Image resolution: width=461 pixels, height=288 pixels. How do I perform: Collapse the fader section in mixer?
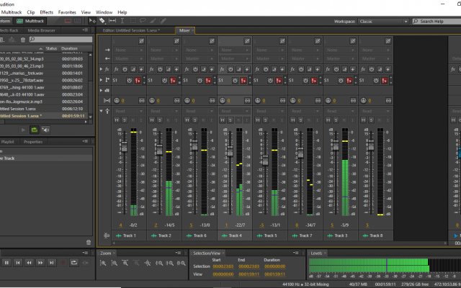[101, 111]
